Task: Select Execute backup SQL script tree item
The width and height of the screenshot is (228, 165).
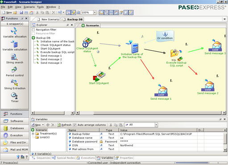Action: [57, 52]
